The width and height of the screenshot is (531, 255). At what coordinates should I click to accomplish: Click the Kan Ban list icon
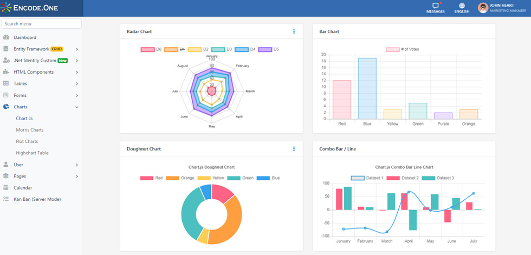6,199
